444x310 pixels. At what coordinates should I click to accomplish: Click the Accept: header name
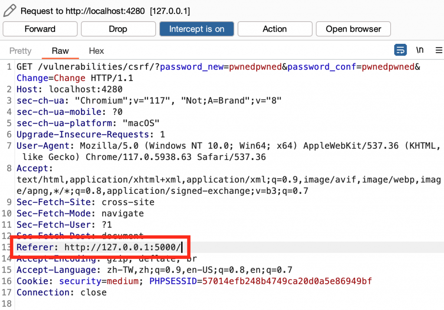35,169
